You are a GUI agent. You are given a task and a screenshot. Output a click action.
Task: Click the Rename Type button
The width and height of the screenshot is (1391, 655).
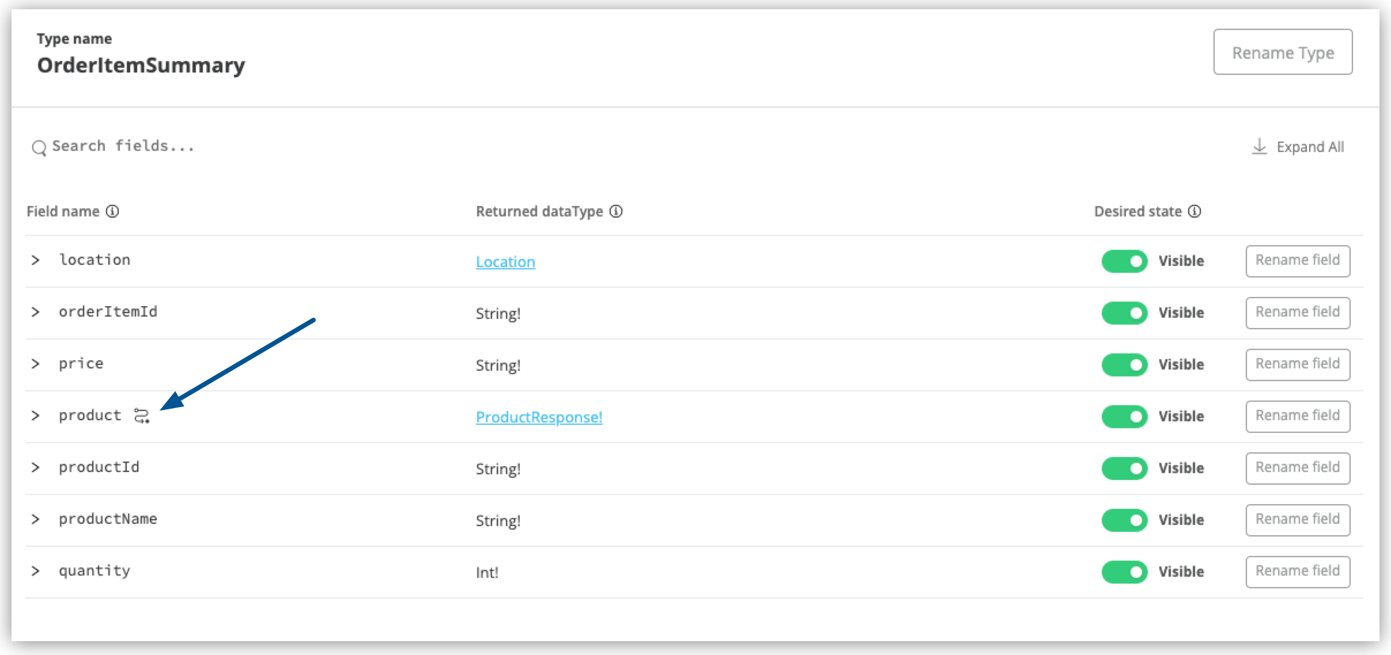[x=1283, y=52]
